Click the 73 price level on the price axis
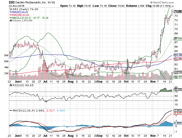The image size is (182, 138). (176, 16)
